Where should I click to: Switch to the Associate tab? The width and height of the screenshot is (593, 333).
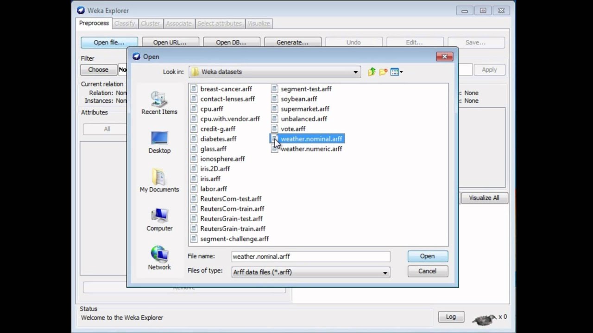pos(178,24)
